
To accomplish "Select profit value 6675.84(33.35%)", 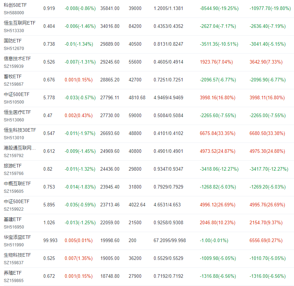I will (x=217, y=134).
